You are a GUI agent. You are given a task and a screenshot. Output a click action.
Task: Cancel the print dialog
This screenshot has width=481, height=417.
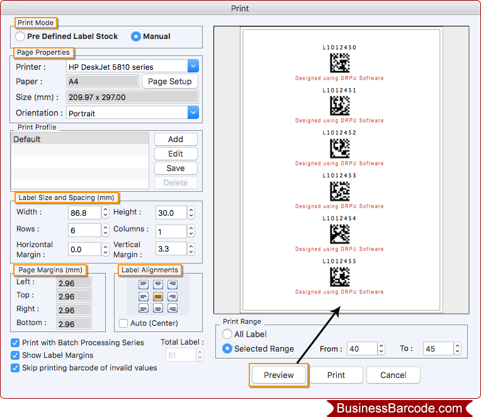click(393, 375)
